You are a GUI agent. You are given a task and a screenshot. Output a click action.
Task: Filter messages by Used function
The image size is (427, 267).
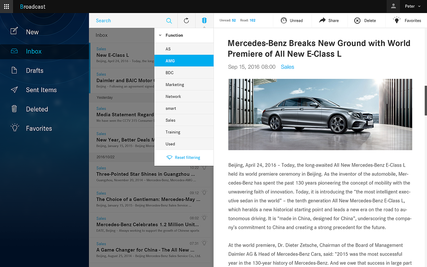coord(184,144)
